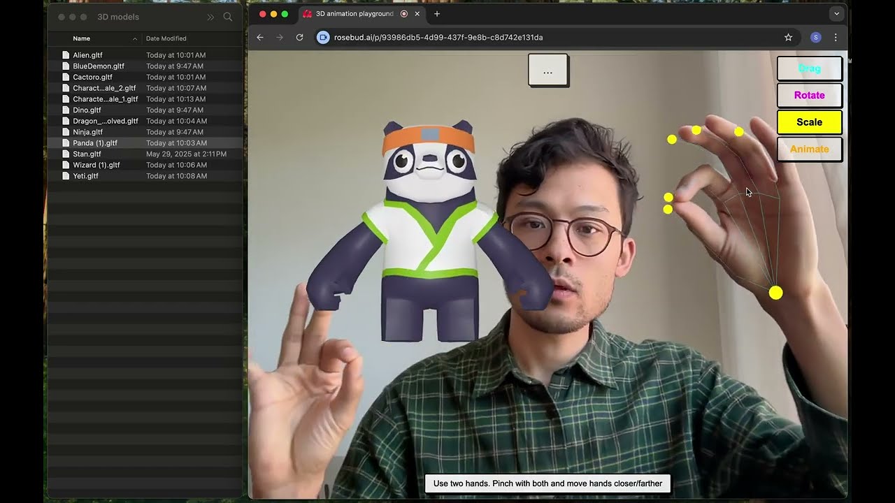Open Chrome three-dot menu

pos(835,38)
